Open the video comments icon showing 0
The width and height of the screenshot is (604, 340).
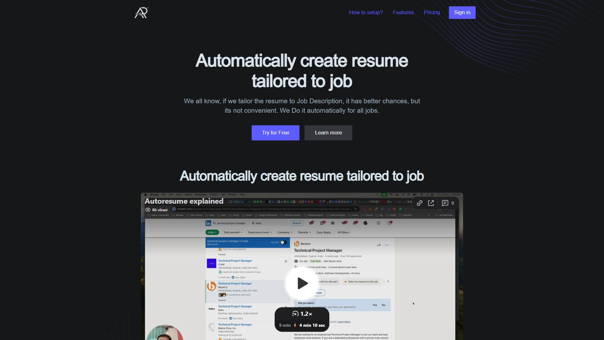(x=448, y=203)
